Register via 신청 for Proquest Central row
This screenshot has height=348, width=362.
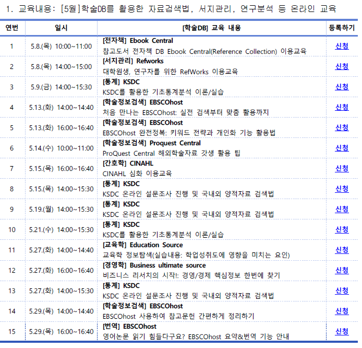[342, 148]
